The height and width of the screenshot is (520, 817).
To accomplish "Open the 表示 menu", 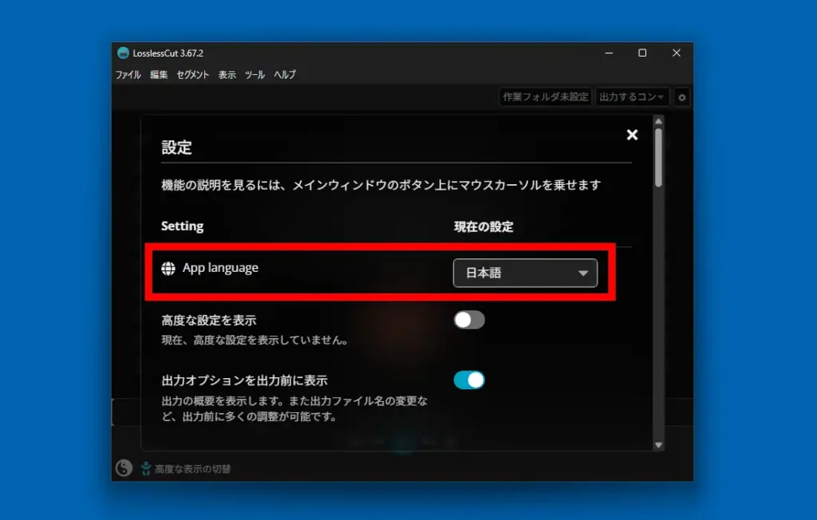I will pyautogui.click(x=227, y=74).
